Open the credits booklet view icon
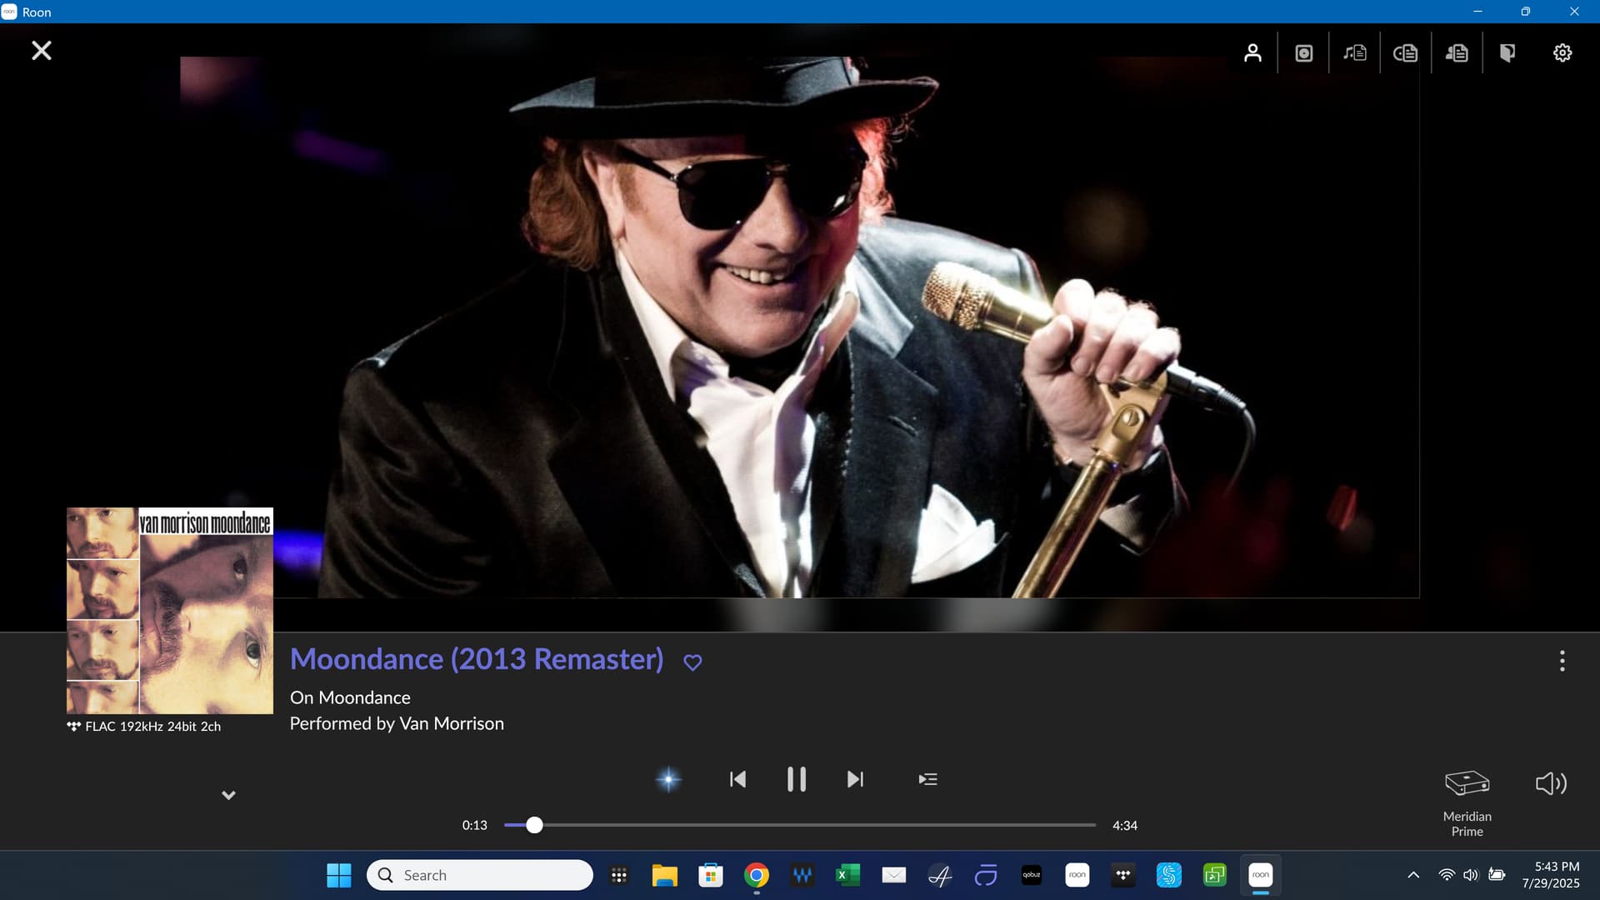Image resolution: width=1600 pixels, height=900 pixels. (1507, 53)
